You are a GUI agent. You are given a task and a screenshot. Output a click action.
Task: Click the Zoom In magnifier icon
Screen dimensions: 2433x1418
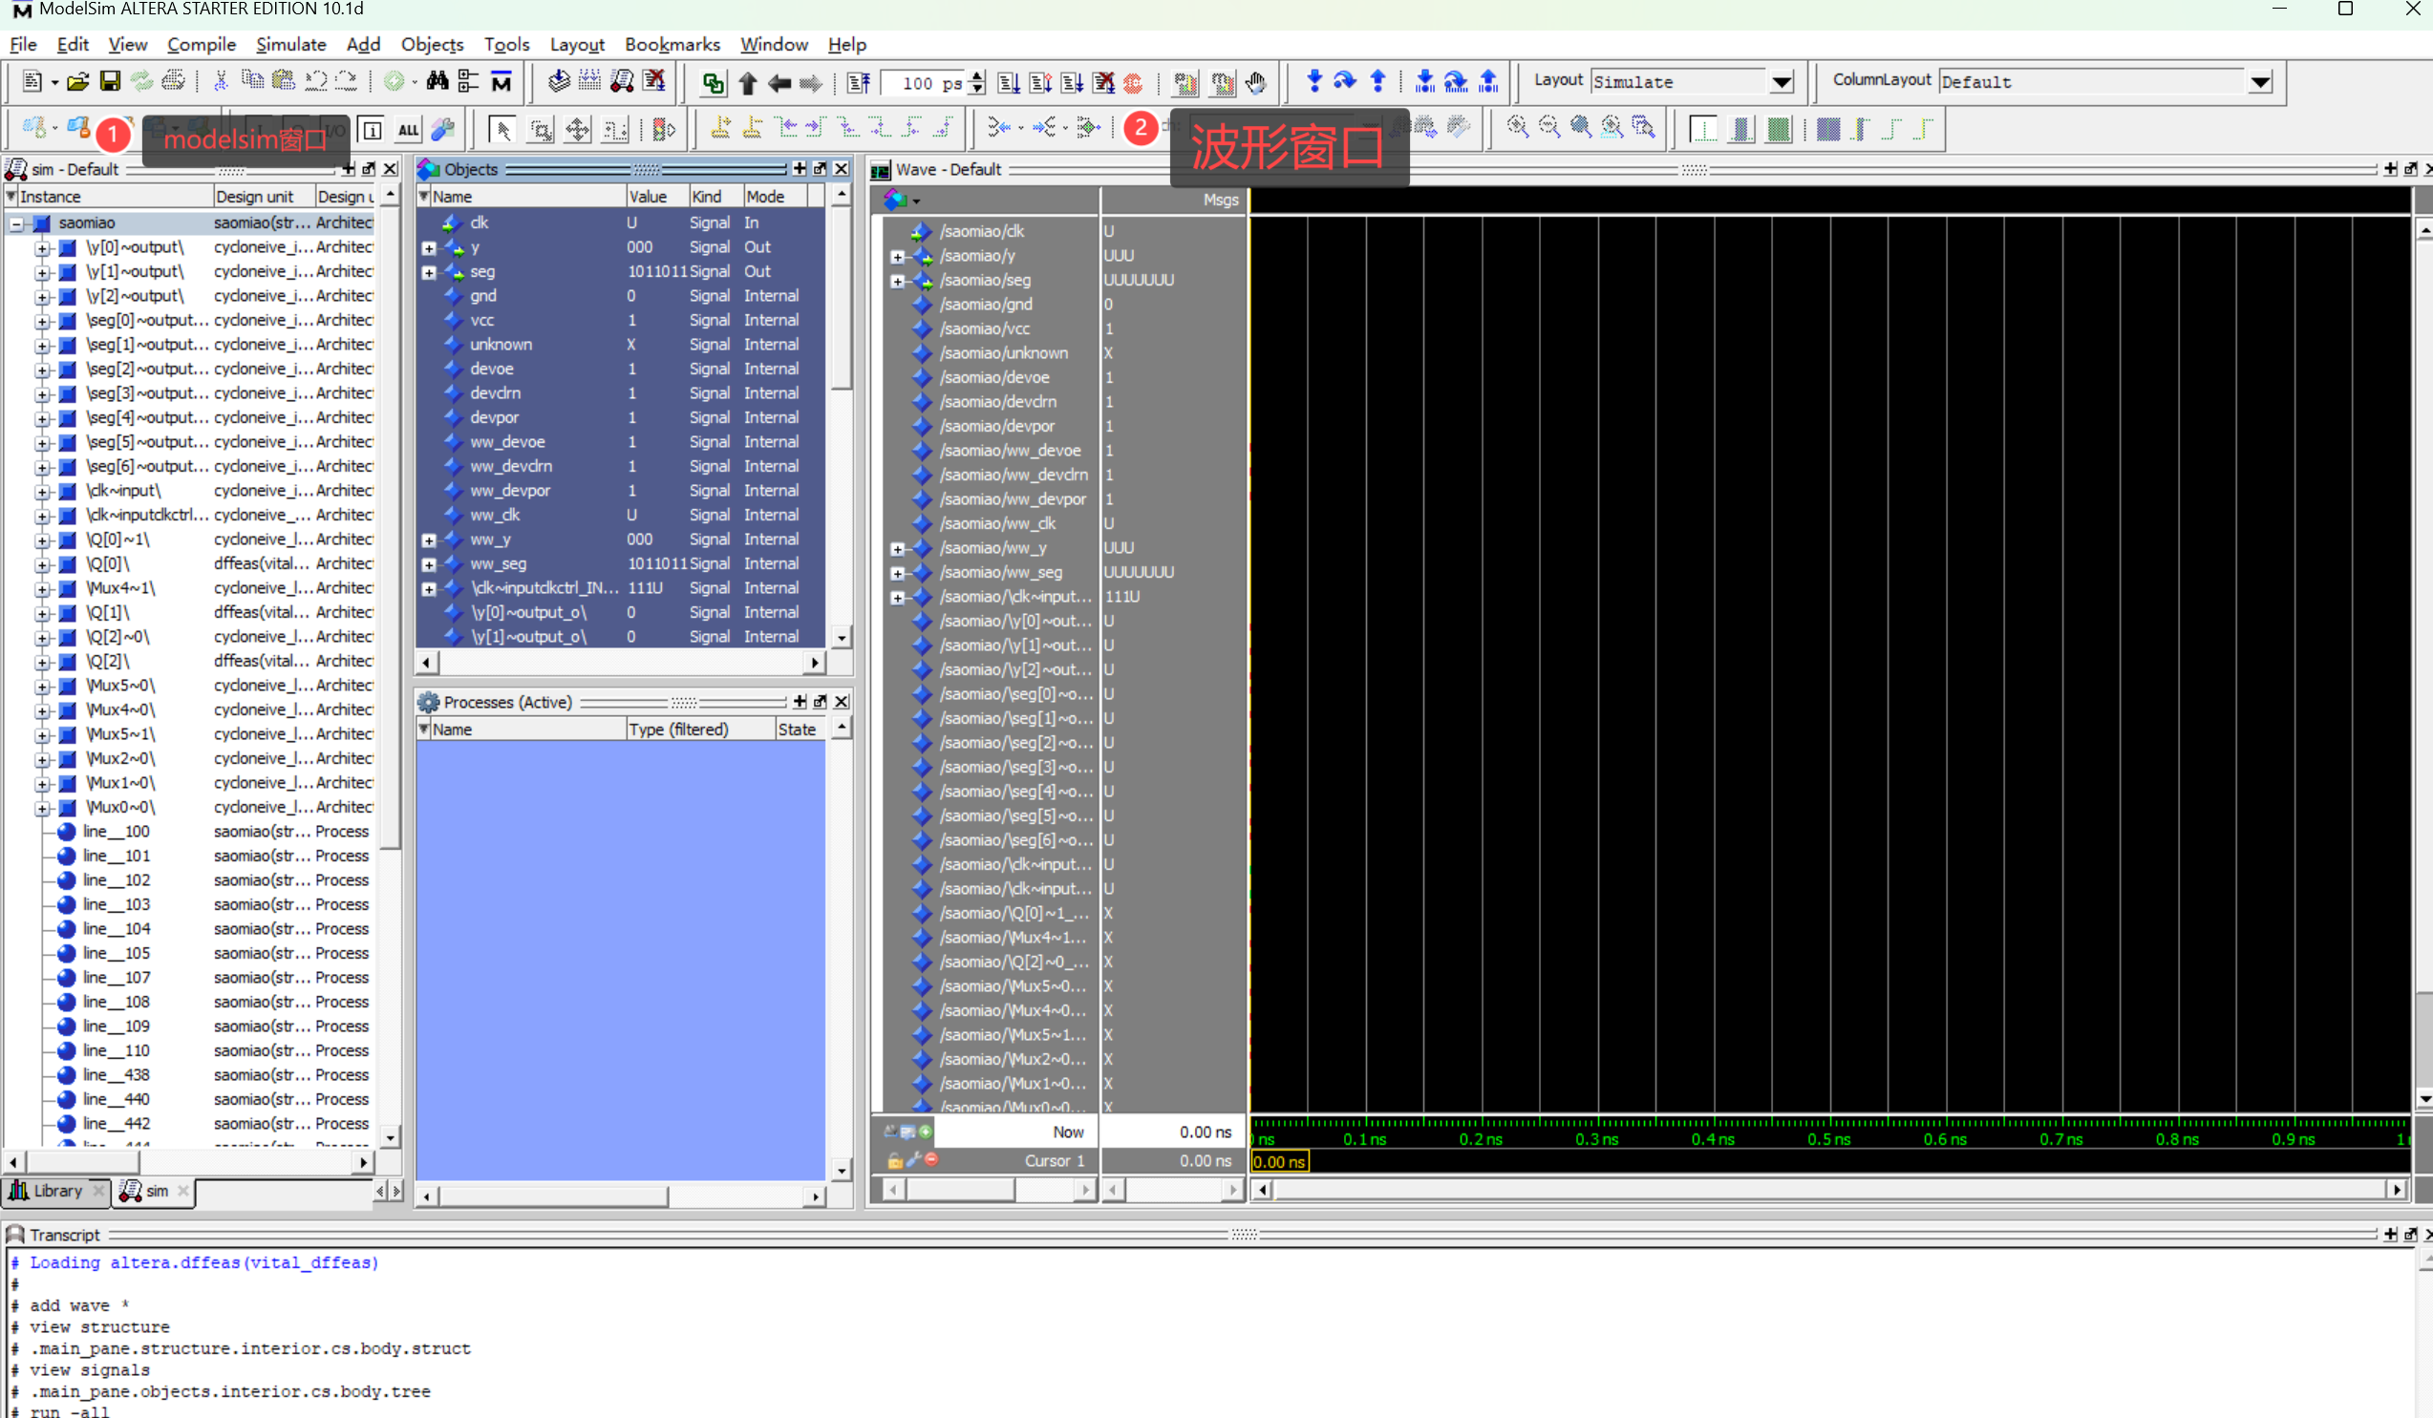click(1517, 127)
